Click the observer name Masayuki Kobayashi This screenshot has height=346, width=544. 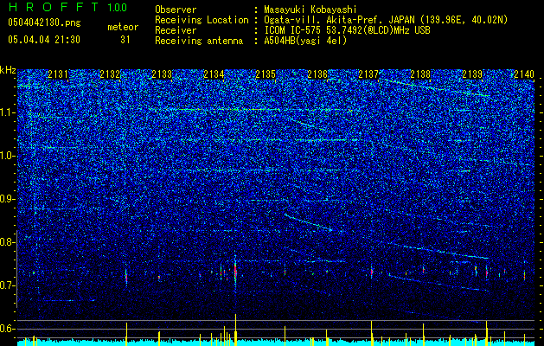coord(310,10)
